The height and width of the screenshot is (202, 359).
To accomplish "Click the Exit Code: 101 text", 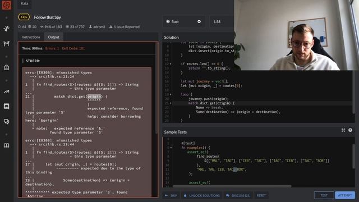I will (73, 48).
